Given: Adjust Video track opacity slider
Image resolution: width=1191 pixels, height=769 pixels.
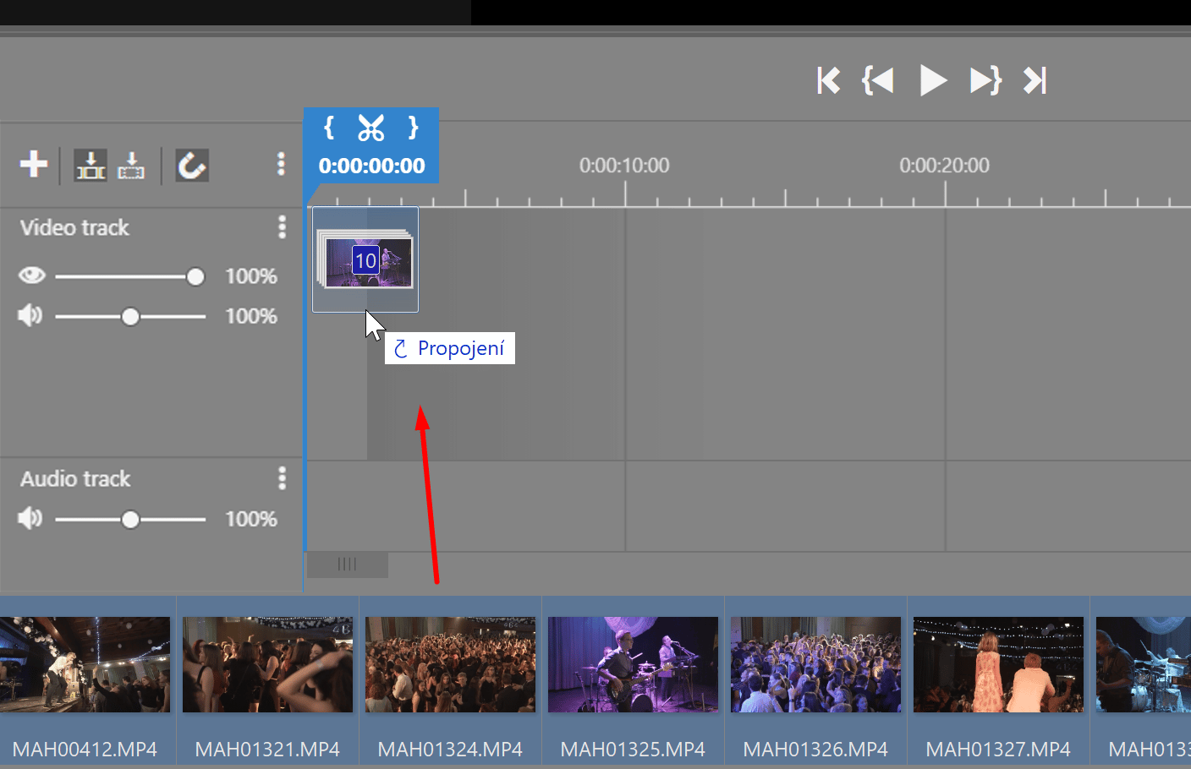Looking at the screenshot, I should pyautogui.click(x=130, y=276).
